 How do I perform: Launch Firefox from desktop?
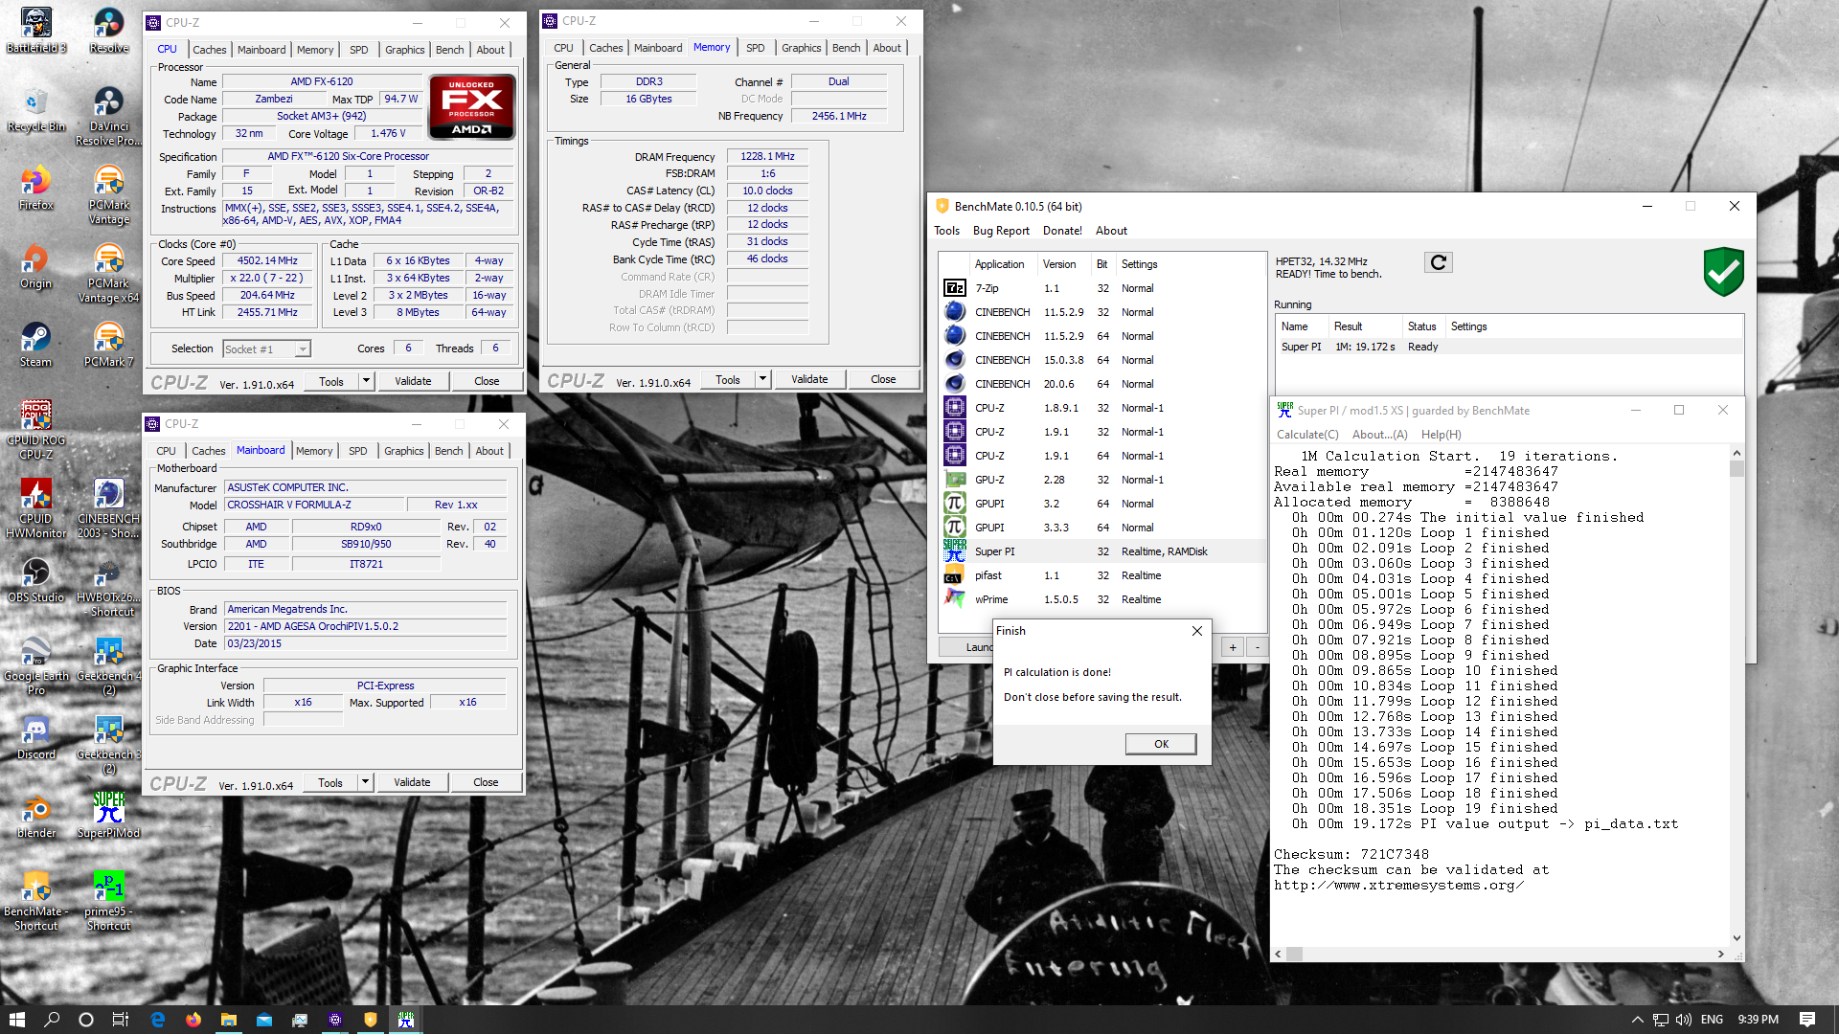pyautogui.click(x=36, y=189)
